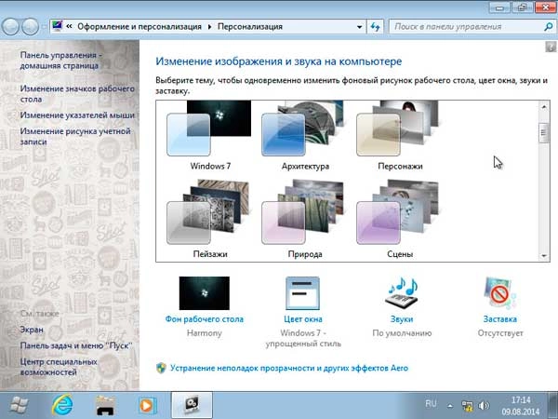Viewport: 558px width, 419px height.
Task: Show hidden tray icons arrow
Action: 450,405
